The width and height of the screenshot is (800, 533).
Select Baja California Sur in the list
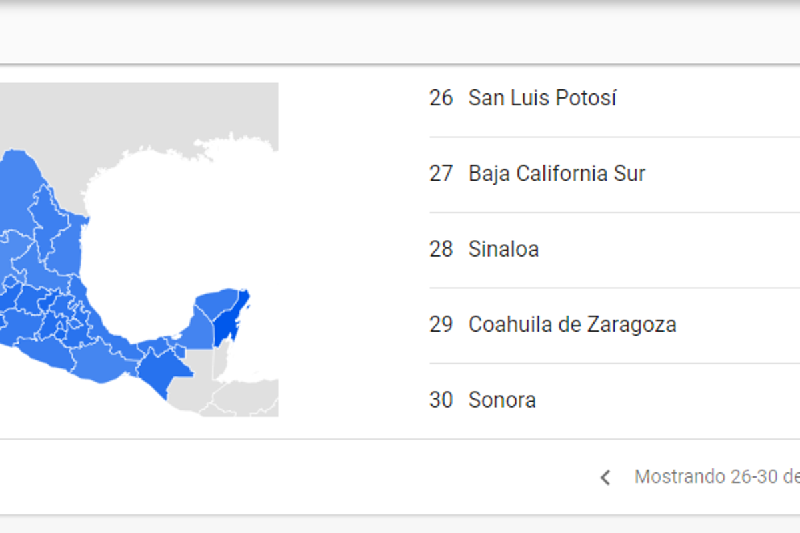[557, 174]
